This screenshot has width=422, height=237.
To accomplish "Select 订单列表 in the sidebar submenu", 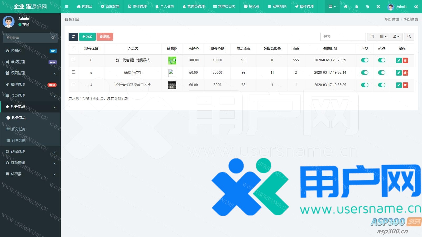I will click(x=18, y=140).
